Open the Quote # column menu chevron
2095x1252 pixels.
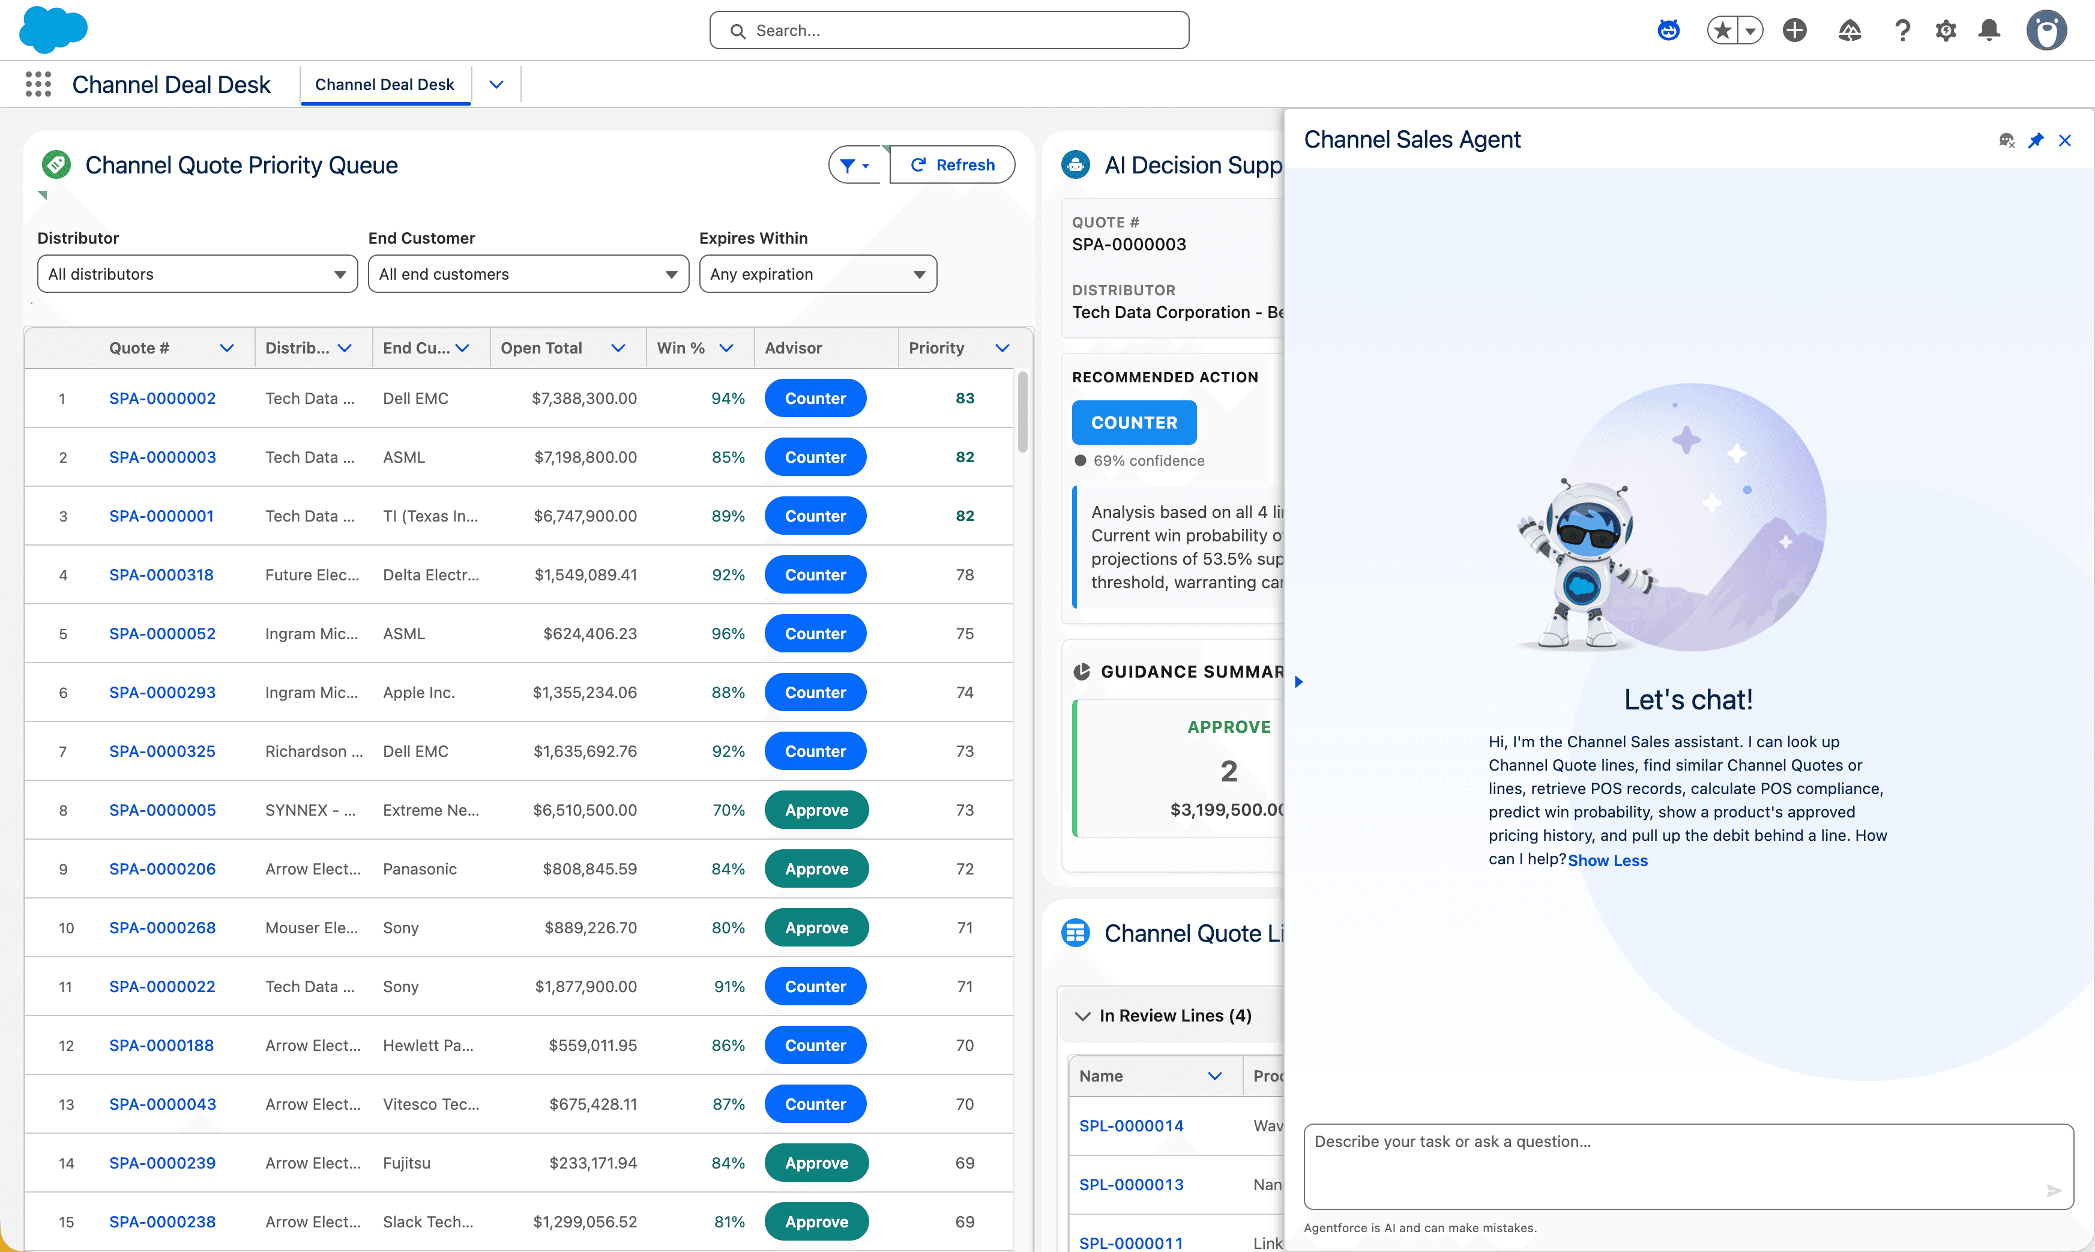227,348
